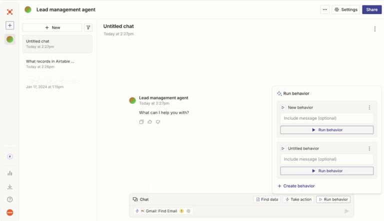Click the gear icon on Gmail chip
The width and height of the screenshot is (384, 221).
[188, 211]
